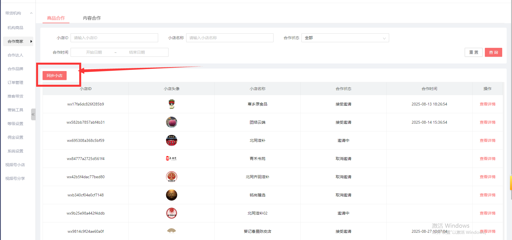View details for 寒乡原食品 via 查看详情
The height and width of the screenshot is (240, 512).
[487, 104]
